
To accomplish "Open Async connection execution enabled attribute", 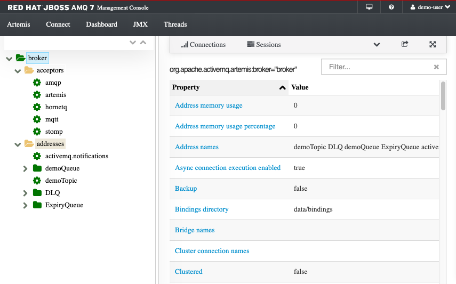I will 228,168.
